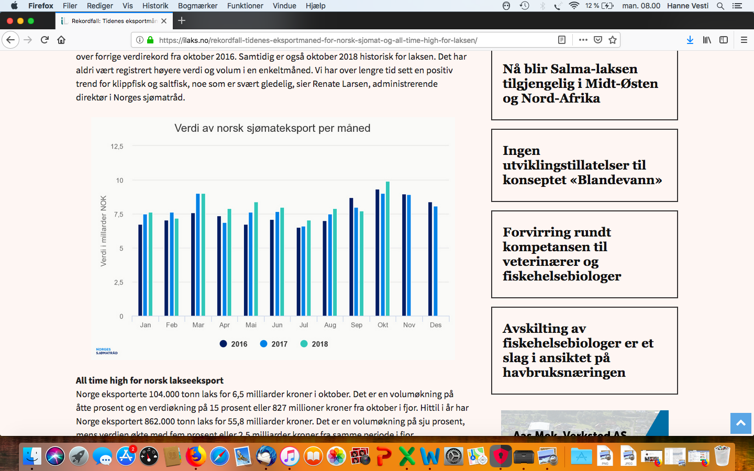Screen dimensions: 754x471
Task: Reload the page with the refresh icon
Action: pyautogui.click(x=45, y=40)
